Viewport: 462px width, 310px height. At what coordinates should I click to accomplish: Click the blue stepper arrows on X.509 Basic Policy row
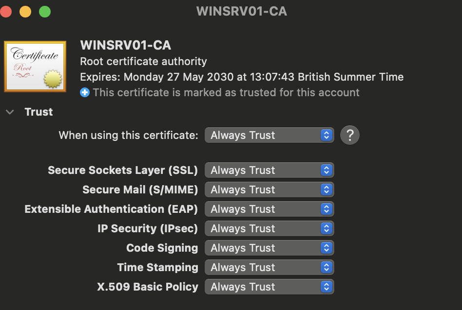(327, 287)
